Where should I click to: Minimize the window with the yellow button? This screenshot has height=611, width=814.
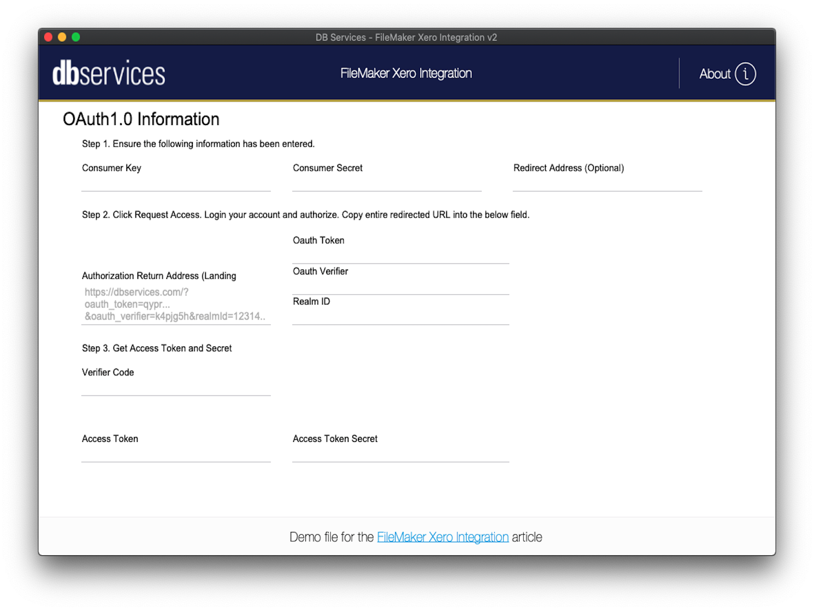coord(62,37)
